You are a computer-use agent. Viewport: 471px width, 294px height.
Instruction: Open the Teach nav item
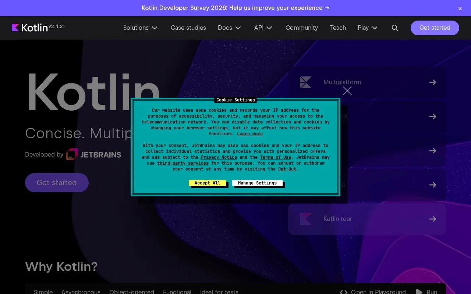pyautogui.click(x=338, y=28)
